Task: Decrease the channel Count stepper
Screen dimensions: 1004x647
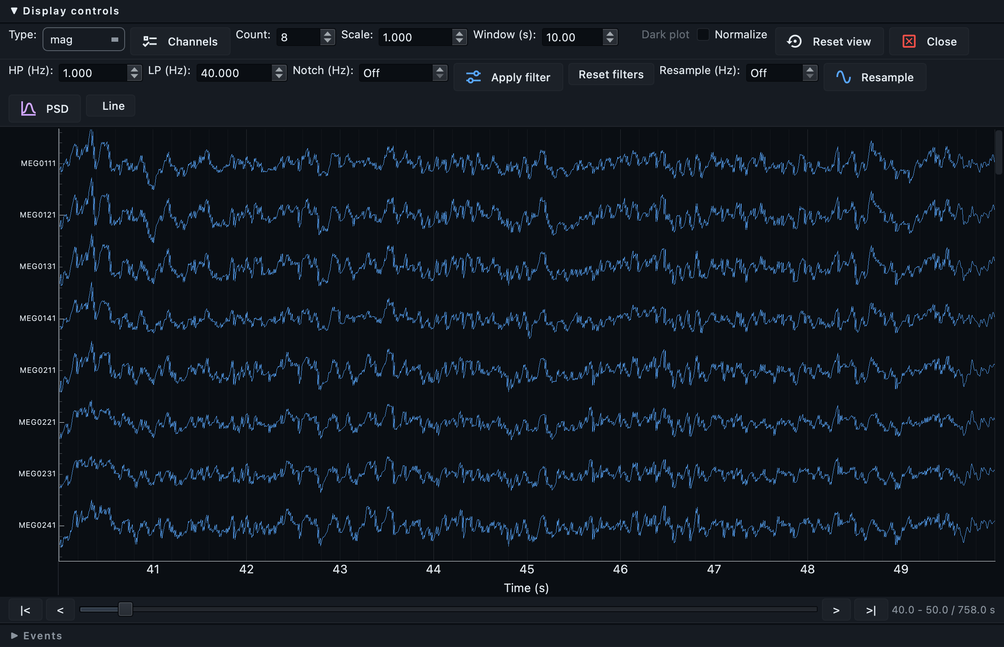Action: (327, 41)
